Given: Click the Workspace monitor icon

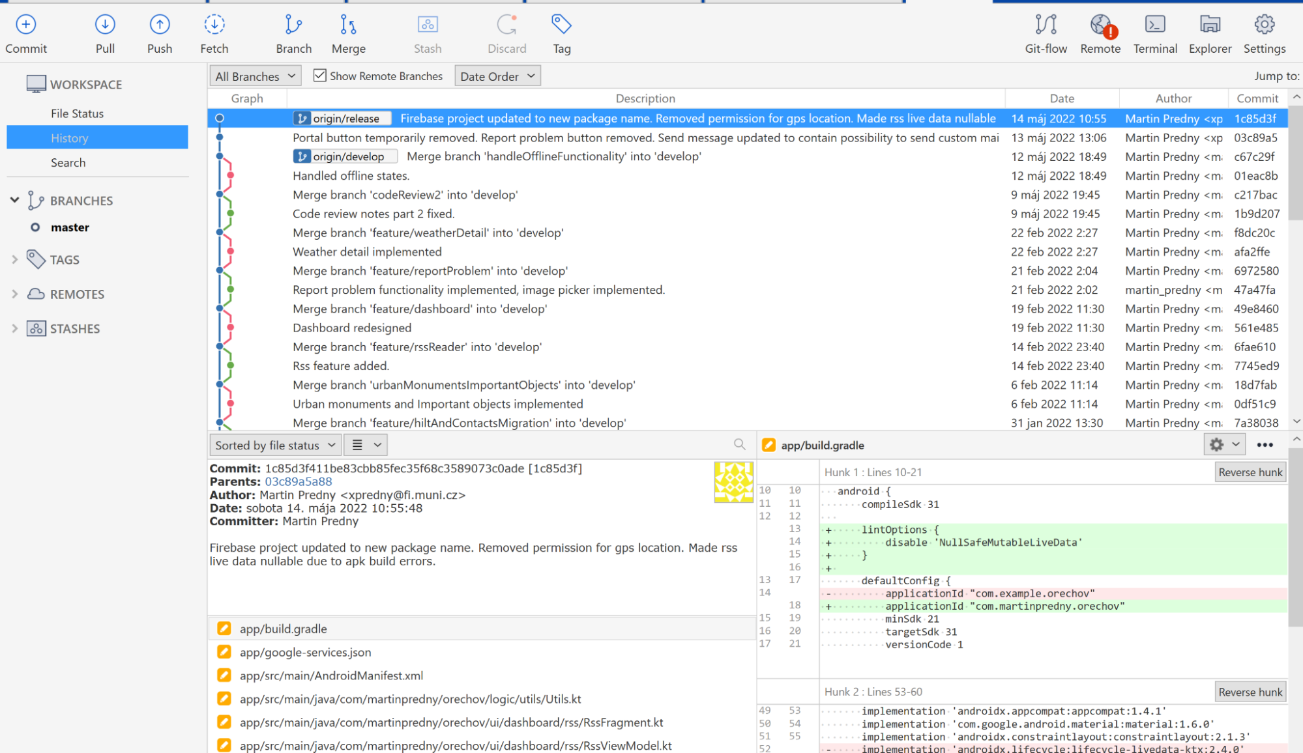Looking at the screenshot, I should 36,84.
